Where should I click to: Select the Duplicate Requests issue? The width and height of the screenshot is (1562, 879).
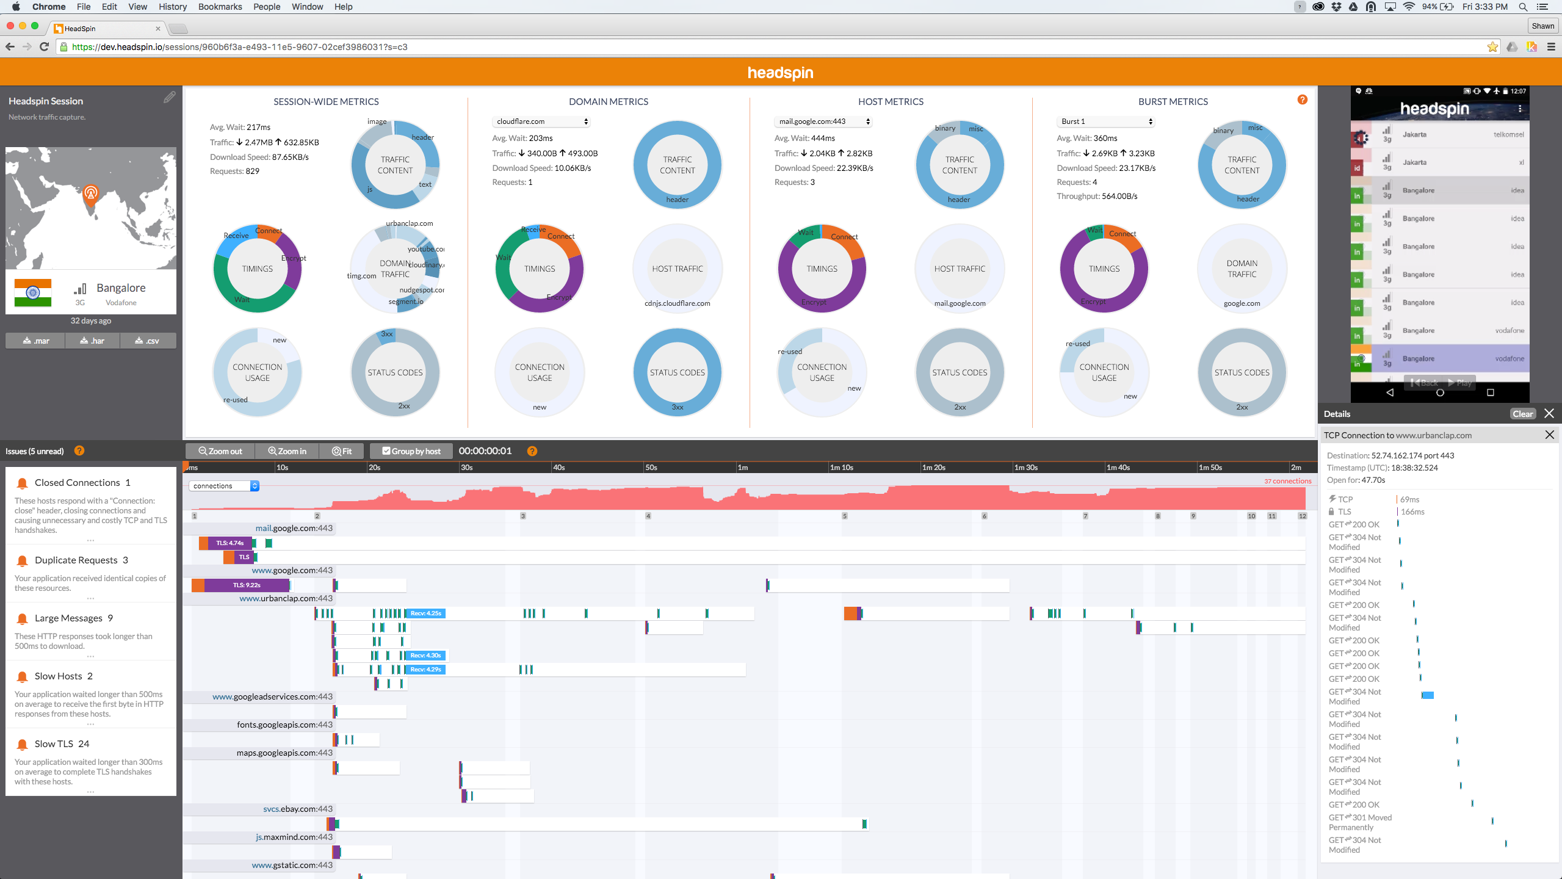(90, 573)
